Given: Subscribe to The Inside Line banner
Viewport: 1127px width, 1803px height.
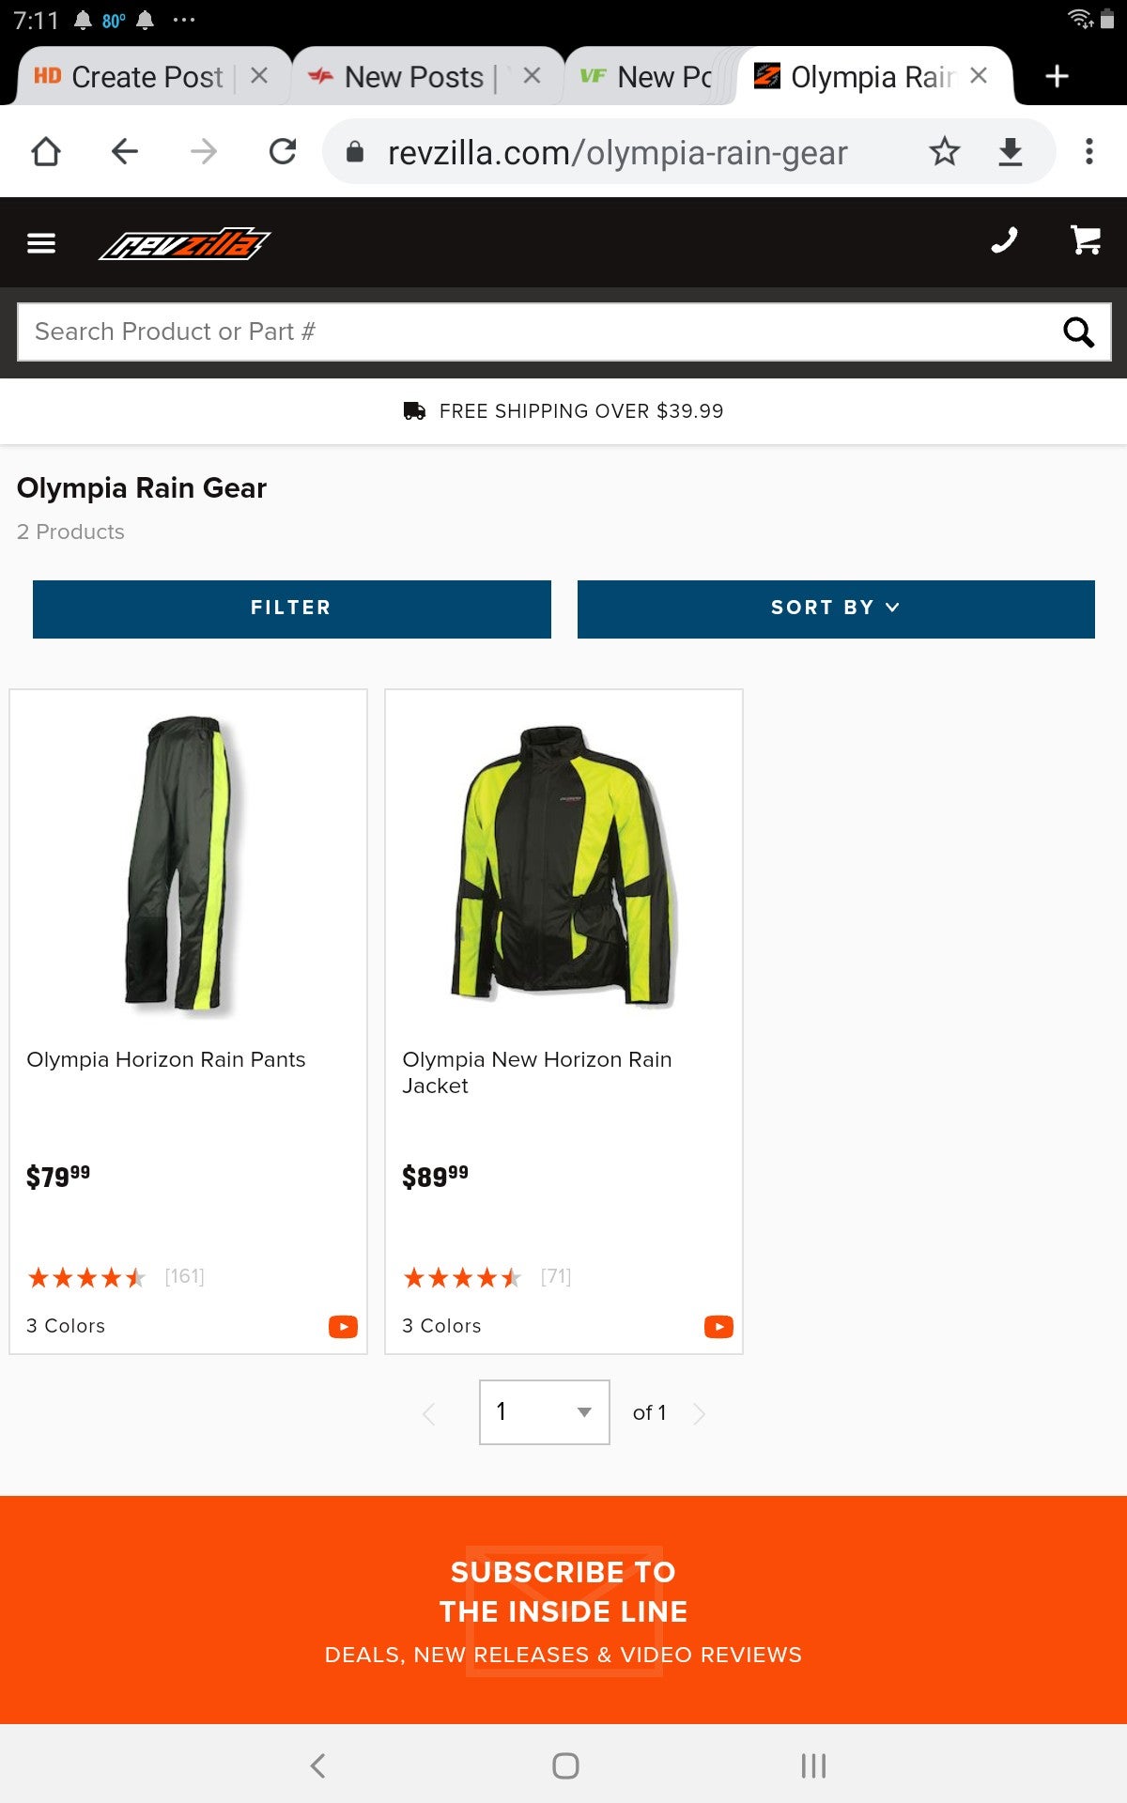Looking at the screenshot, I should click(x=563, y=1610).
